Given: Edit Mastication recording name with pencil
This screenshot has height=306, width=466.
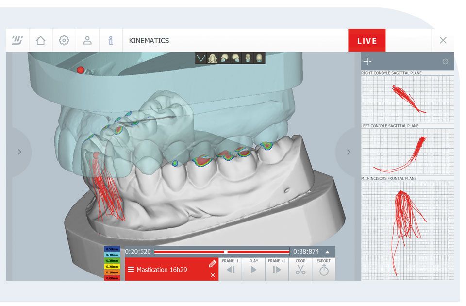Looking at the screenshot, I should 212,264.
